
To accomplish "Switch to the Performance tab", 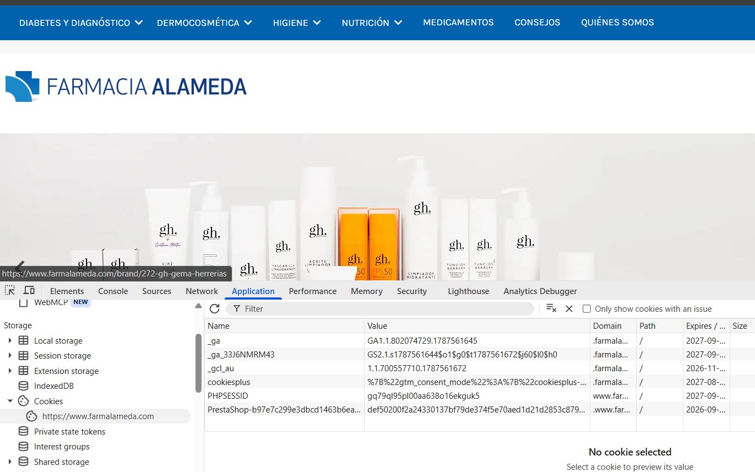I will point(313,291).
